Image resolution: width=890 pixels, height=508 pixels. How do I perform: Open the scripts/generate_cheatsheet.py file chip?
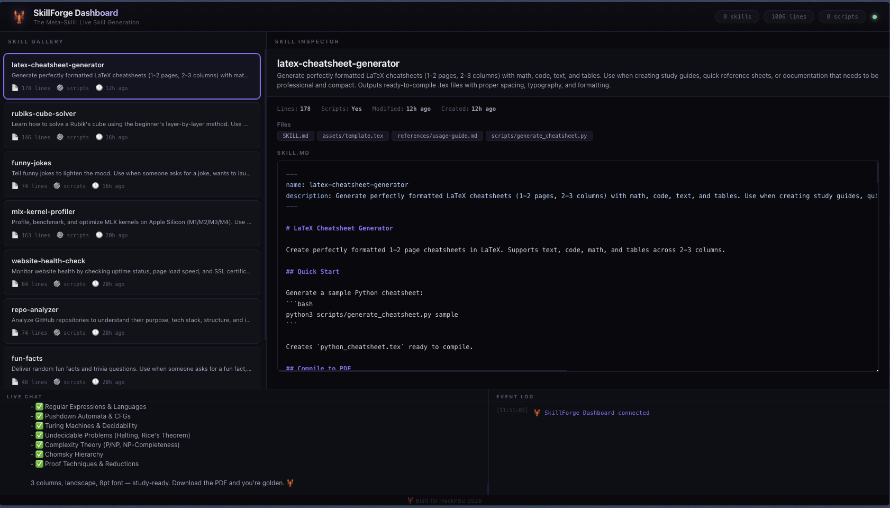point(539,136)
